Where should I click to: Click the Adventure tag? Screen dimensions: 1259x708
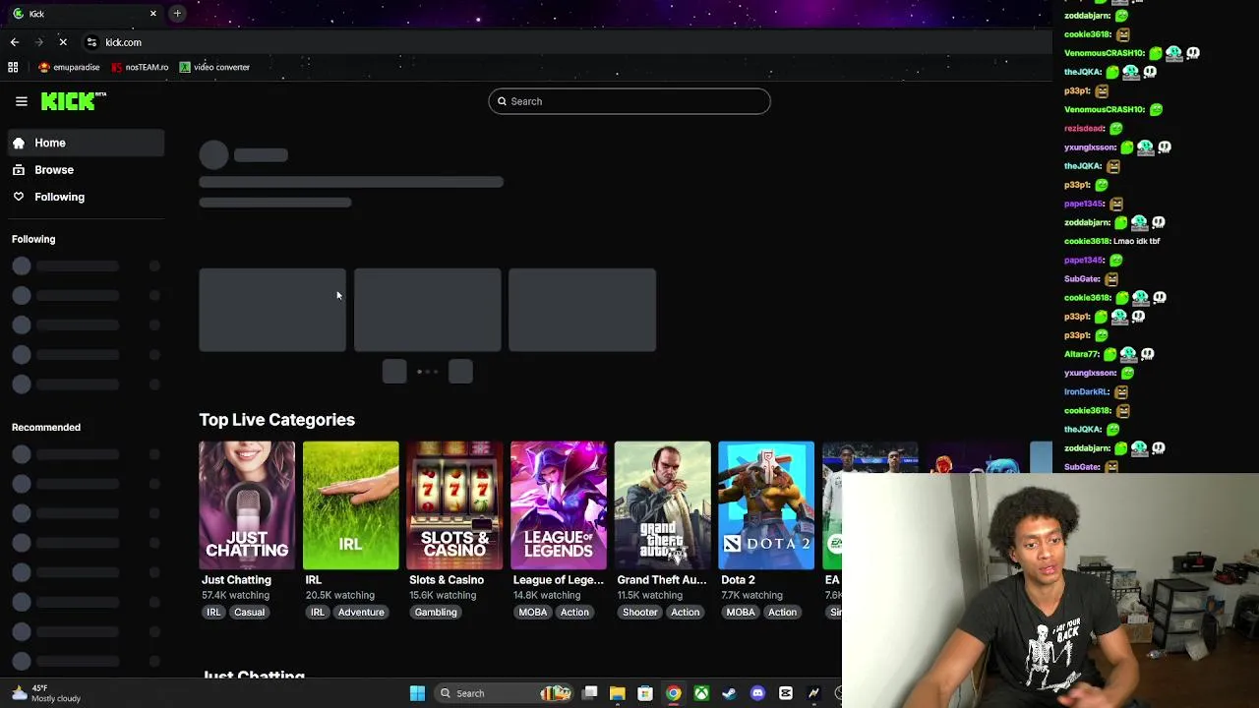tap(361, 613)
